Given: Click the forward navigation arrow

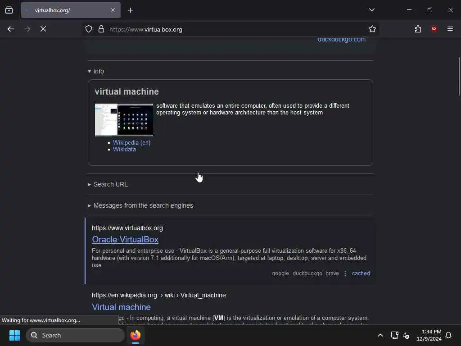Looking at the screenshot, I should coord(27,29).
